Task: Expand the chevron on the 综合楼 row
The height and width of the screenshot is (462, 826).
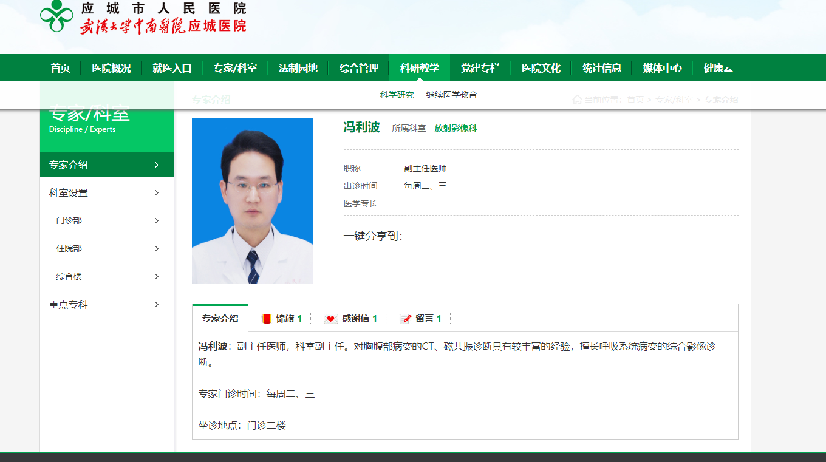Action: pyautogui.click(x=157, y=276)
